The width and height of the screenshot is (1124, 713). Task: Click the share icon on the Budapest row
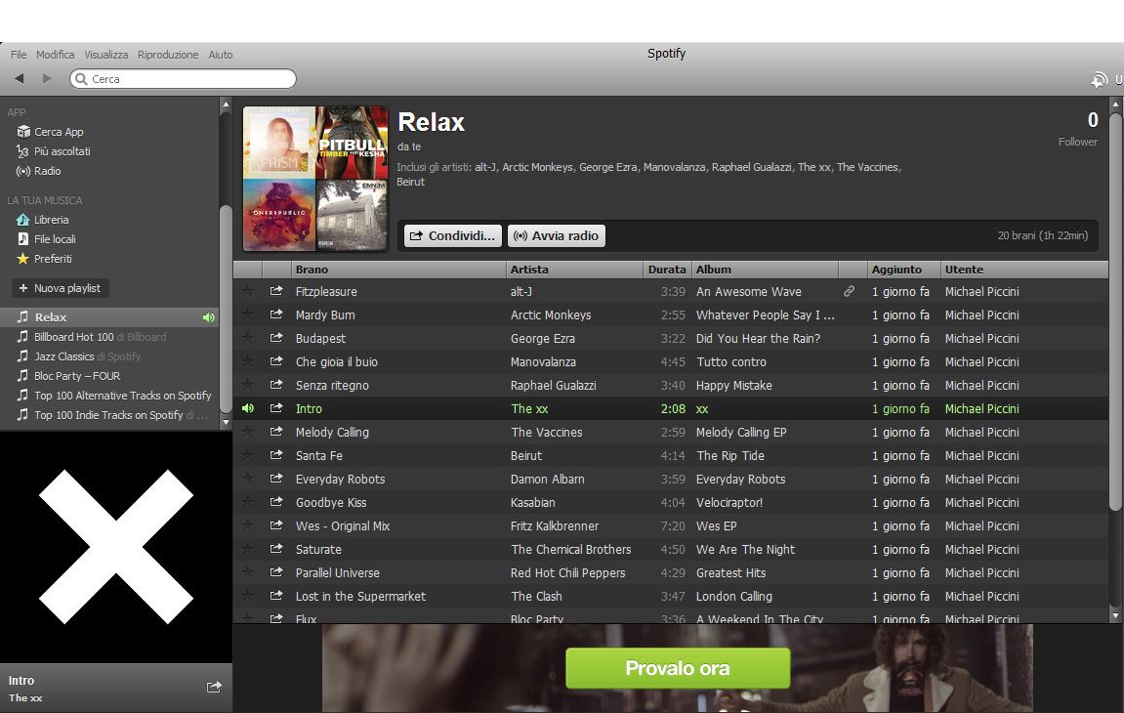276,338
